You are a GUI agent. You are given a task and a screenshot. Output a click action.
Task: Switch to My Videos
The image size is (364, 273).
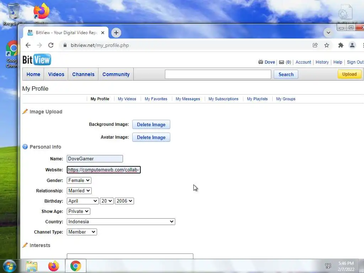click(x=127, y=99)
